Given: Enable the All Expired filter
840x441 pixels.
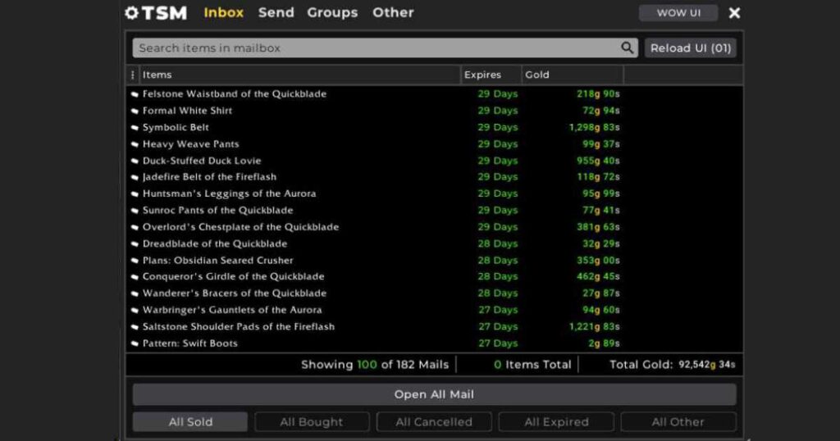Looking at the screenshot, I should point(555,422).
